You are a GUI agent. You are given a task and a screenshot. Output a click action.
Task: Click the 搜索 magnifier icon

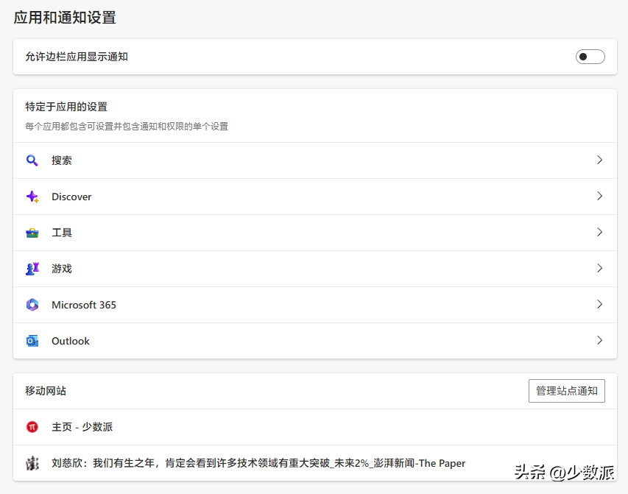click(x=32, y=160)
